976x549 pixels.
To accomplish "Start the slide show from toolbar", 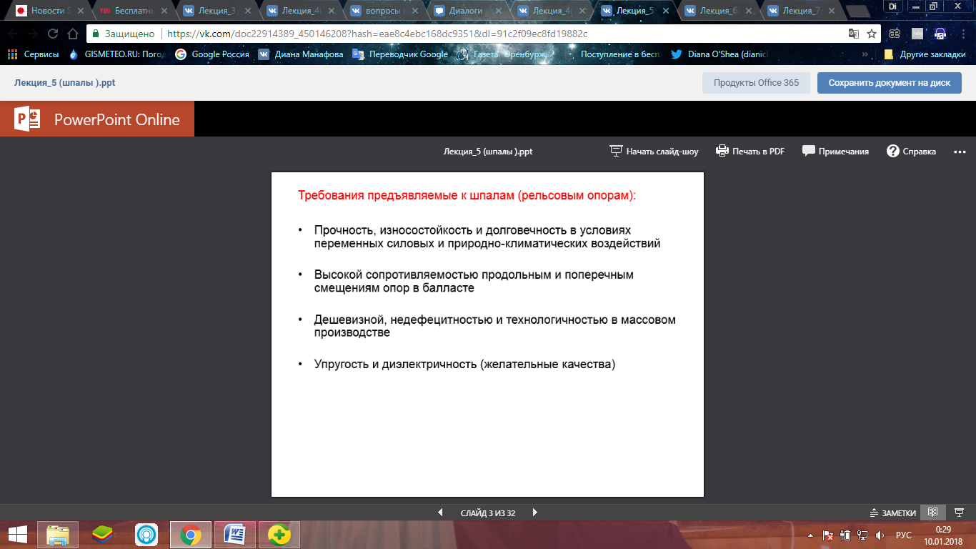I will 654,151.
